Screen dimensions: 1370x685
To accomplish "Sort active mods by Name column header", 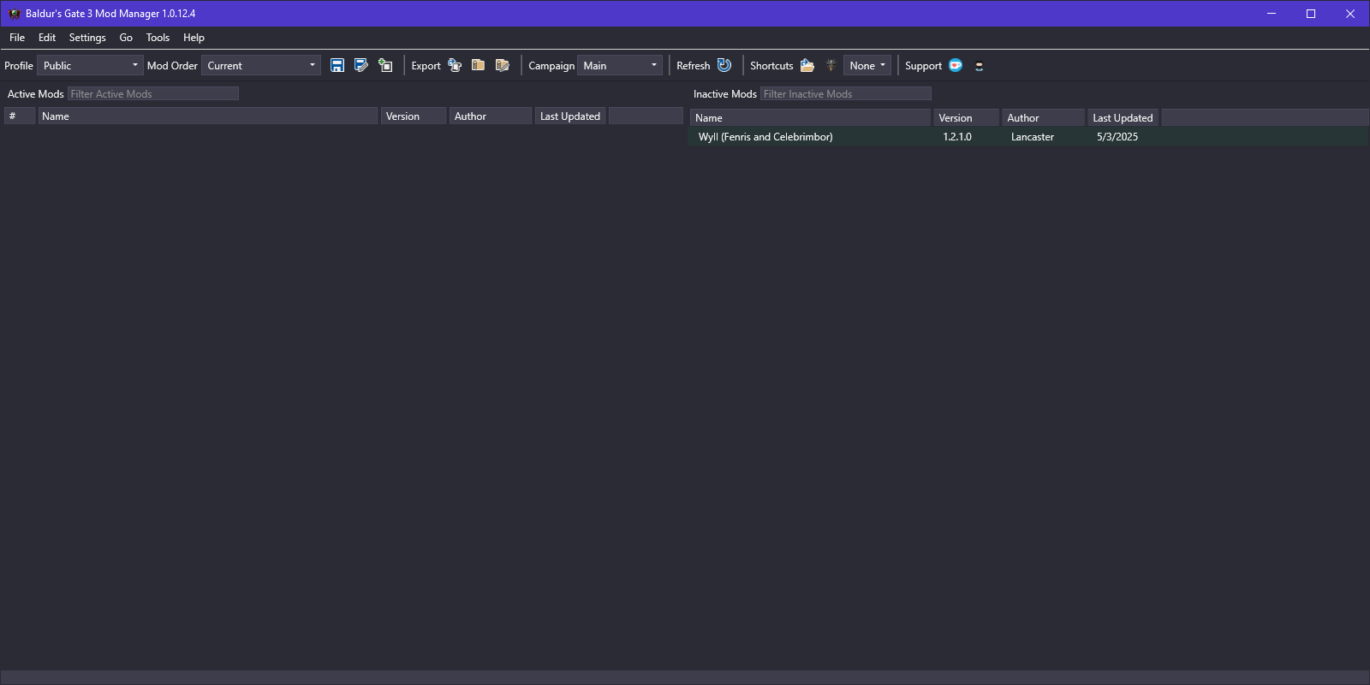I will coord(208,116).
